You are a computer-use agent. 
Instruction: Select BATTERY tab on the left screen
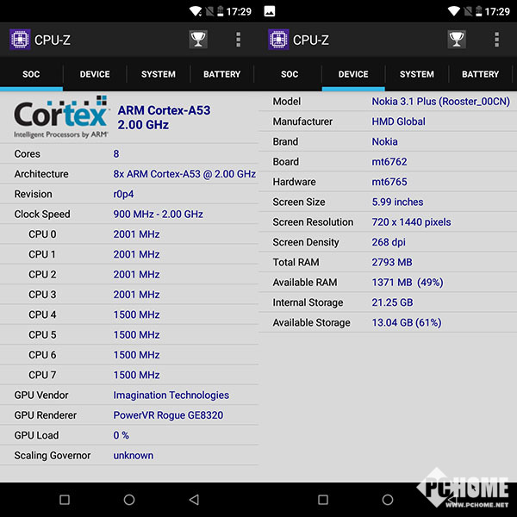tap(221, 74)
